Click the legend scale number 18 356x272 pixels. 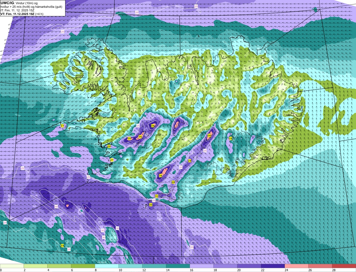click(215, 270)
